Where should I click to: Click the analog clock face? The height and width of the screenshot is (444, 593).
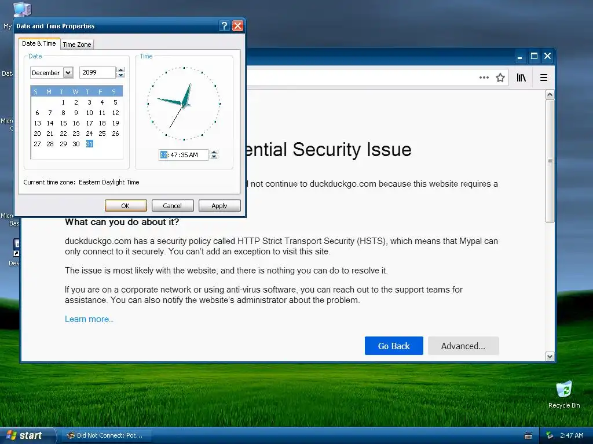click(x=184, y=103)
